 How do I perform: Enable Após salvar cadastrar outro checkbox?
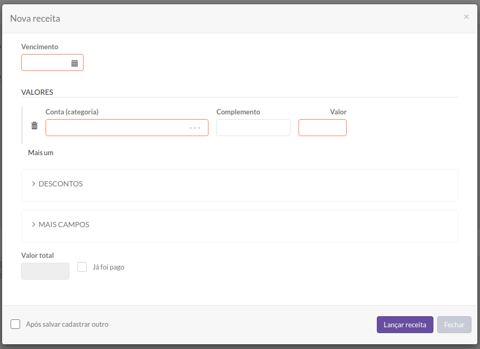(x=15, y=324)
